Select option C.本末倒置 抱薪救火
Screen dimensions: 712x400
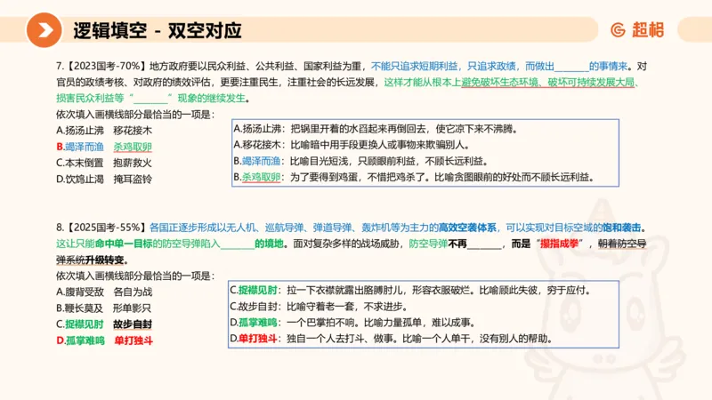(104, 163)
